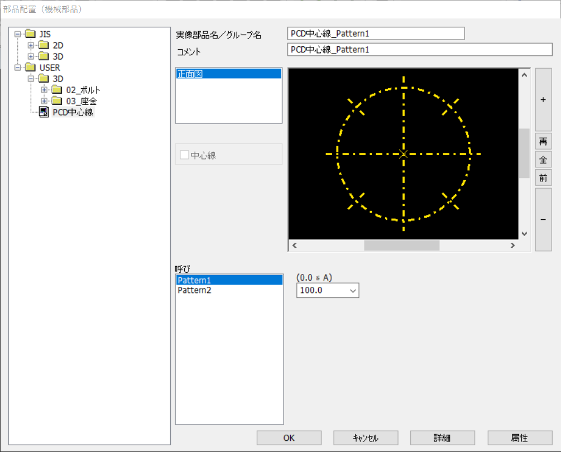Open 詳細 details button
The height and width of the screenshot is (452, 561).
[443, 437]
